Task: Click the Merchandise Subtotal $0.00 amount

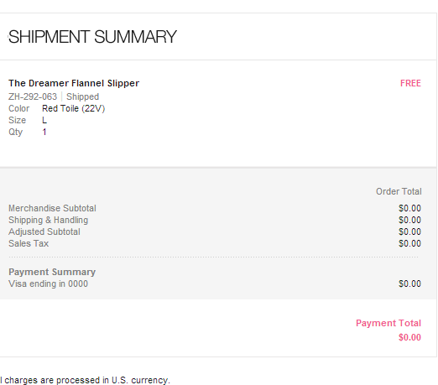Action: 409,208
